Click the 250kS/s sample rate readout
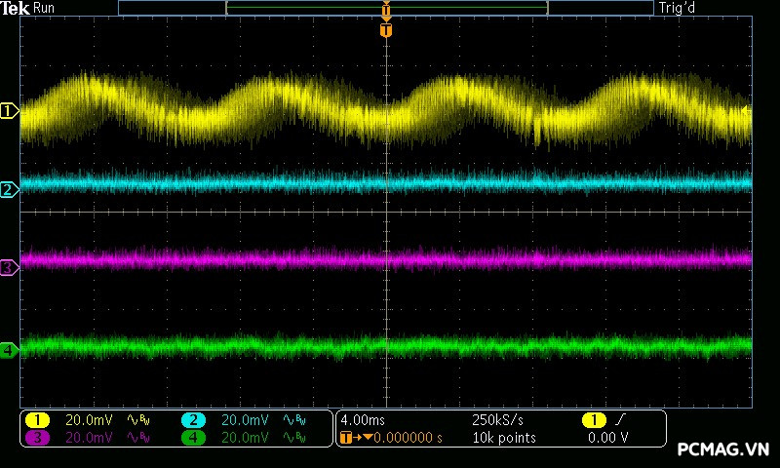Screen dimensions: 780x468 [x=497, y=420]
